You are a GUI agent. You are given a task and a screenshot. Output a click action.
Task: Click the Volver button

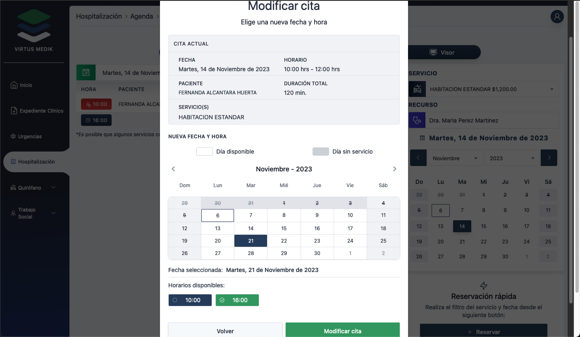(x=225, y=331)
